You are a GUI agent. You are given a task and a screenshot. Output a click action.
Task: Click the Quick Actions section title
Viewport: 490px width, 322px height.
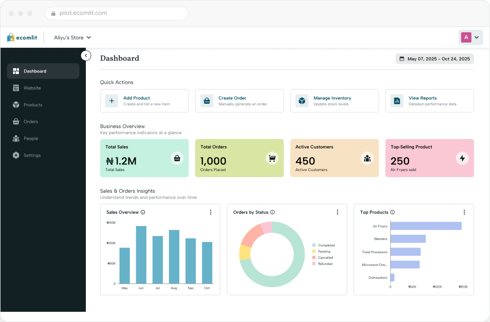(x=117, y=82)
